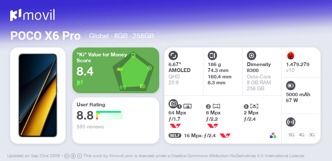
Task: Click the Kimovil logo
Action: coord(32,15)
